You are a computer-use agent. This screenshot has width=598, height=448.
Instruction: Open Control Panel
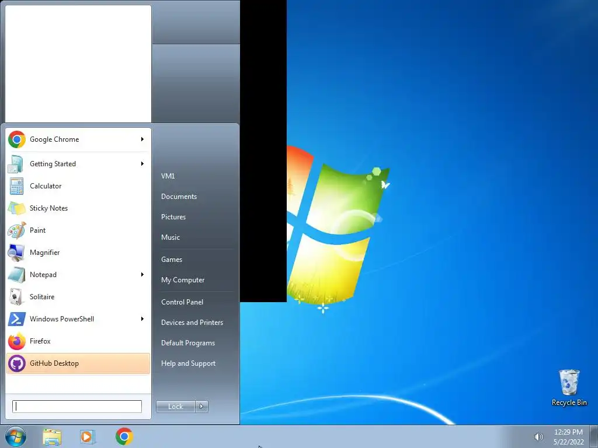click(182, 302)
